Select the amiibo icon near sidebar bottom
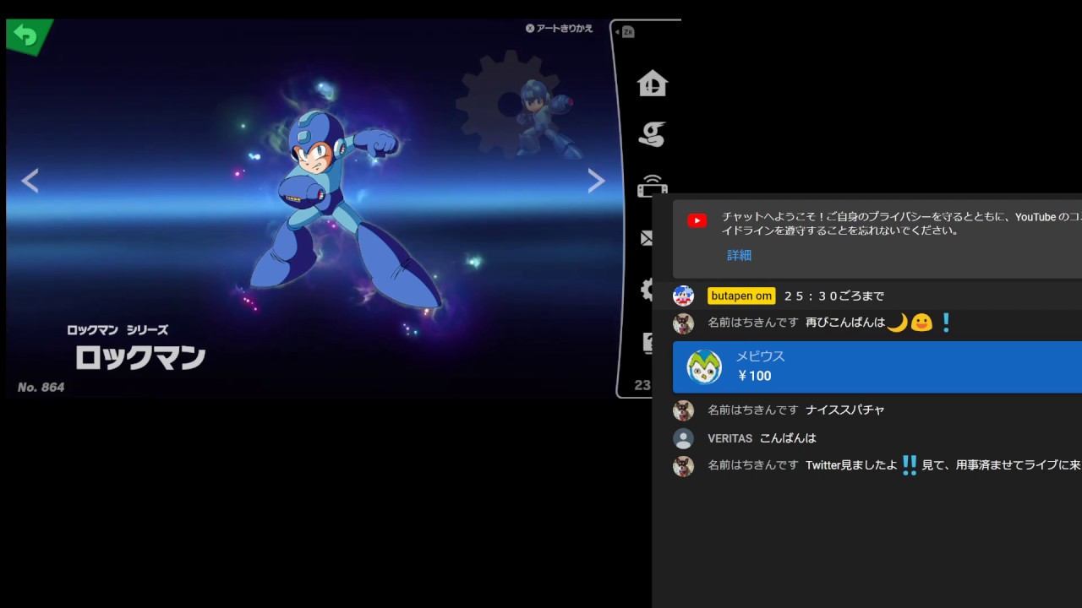Viewport: 1082px width, 608px height. pos(649,342)
